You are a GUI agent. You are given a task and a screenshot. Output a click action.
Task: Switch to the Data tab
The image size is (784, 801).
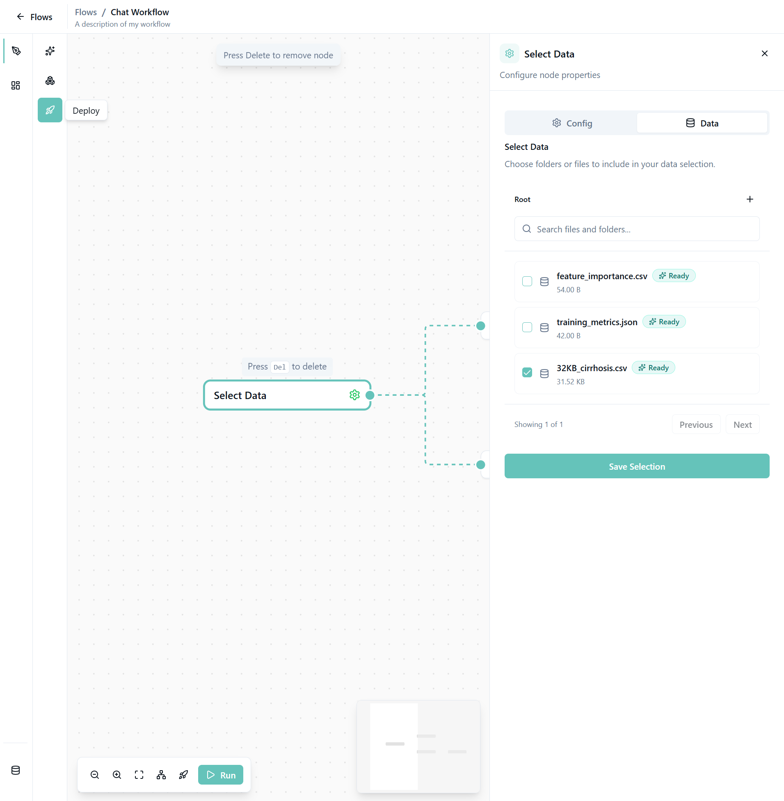pyautogui.click(x=702, y=123)
